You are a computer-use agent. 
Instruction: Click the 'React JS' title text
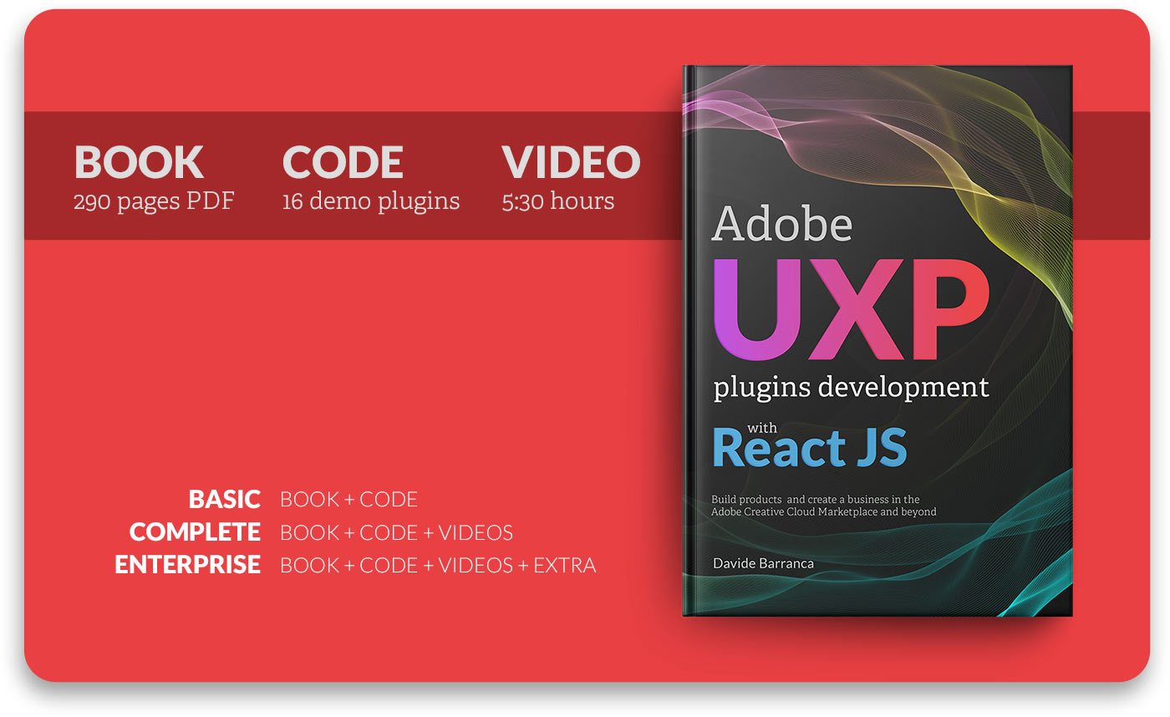click(x=810, y=449)
